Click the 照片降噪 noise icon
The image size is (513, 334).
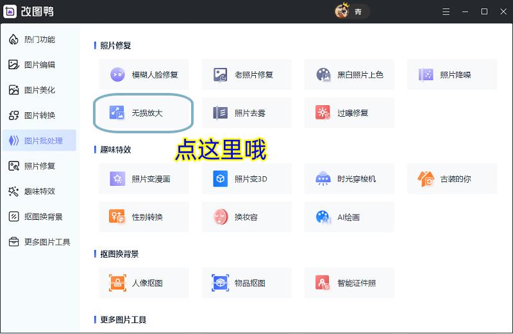(x=426, y=74)
